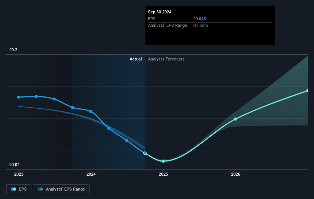Click the 2025 x-axis label
Screen dimensions: 314x199
coord(163,175)
